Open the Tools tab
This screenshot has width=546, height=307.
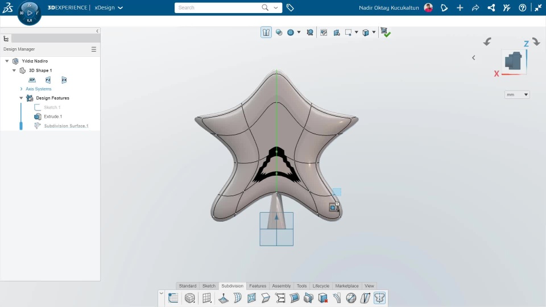(301, 286)
